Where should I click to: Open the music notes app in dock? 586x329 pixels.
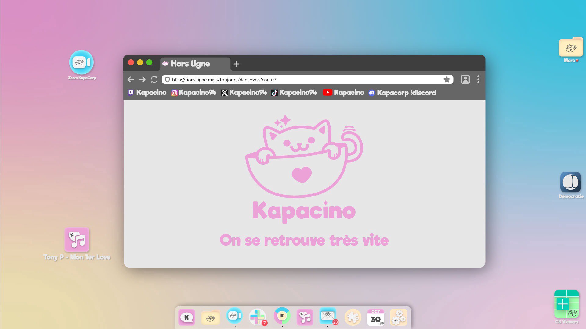tap(305, 317)
